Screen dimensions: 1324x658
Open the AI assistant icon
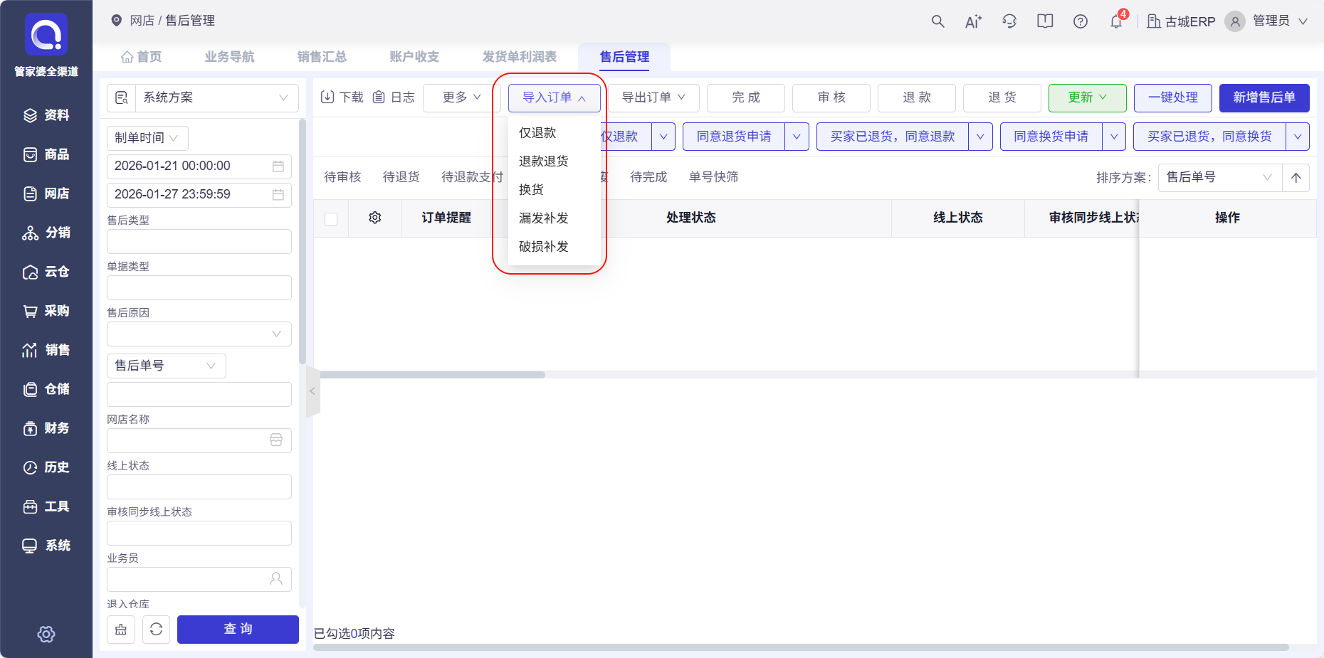(x=973, y=21)
